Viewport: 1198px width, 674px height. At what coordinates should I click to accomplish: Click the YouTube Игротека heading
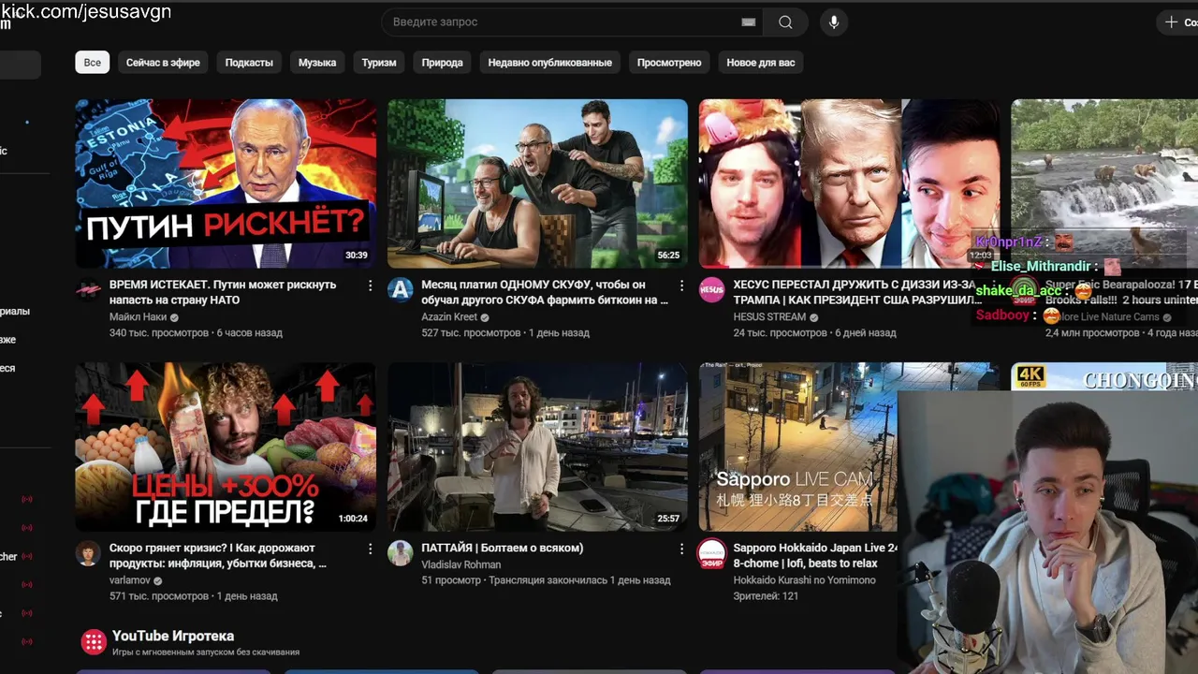tap(173, 636)
